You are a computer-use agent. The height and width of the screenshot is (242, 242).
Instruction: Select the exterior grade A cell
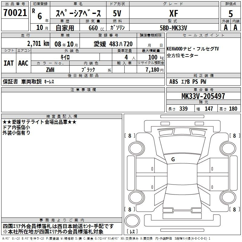point(225,27)
